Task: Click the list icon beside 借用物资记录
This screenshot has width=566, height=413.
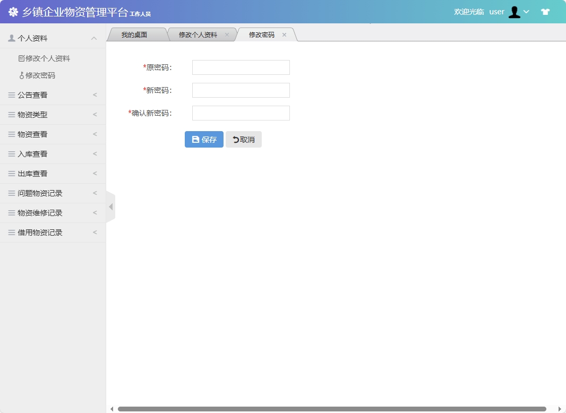Action: (x=12, y=232)
